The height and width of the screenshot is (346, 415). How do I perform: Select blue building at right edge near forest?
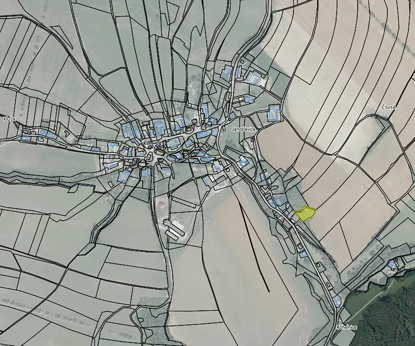[x=393, y=264]
